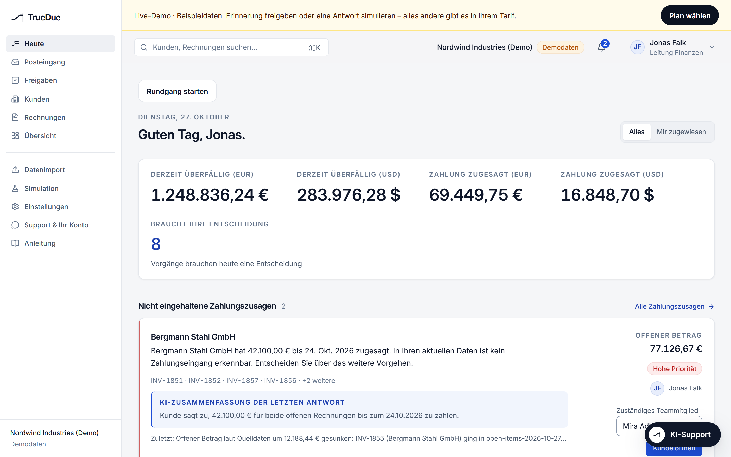Image resolution: width=731 pixels, height=457 pixels.
Task: Navigate to Rechnungen
Action: [x=60, y=117]
